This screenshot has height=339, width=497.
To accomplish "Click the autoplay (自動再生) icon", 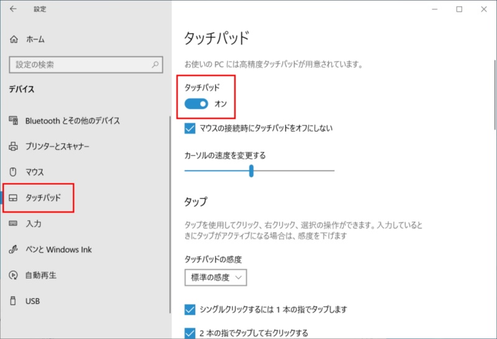I will (x=14, y=275).
